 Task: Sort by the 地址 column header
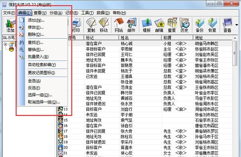(213, 37)
